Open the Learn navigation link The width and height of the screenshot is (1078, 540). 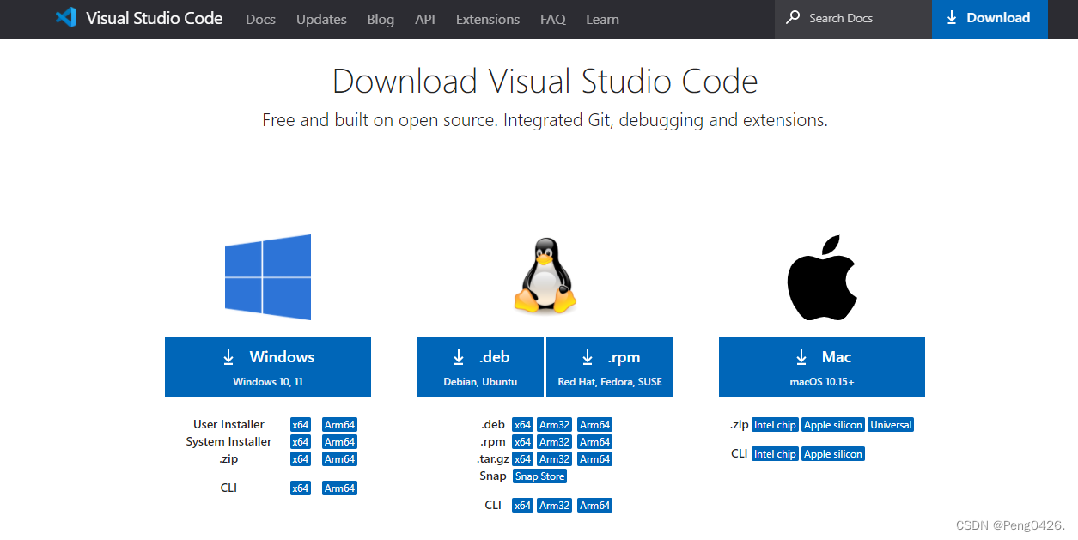pyautogui.click(x=602, y=19)
